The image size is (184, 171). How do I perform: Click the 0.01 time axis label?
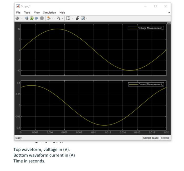[x=93, y=132]
